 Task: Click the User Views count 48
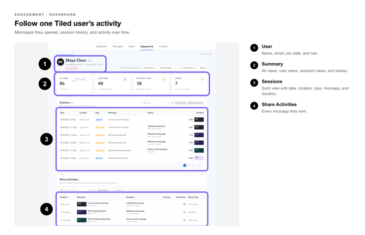pos(101,83)
